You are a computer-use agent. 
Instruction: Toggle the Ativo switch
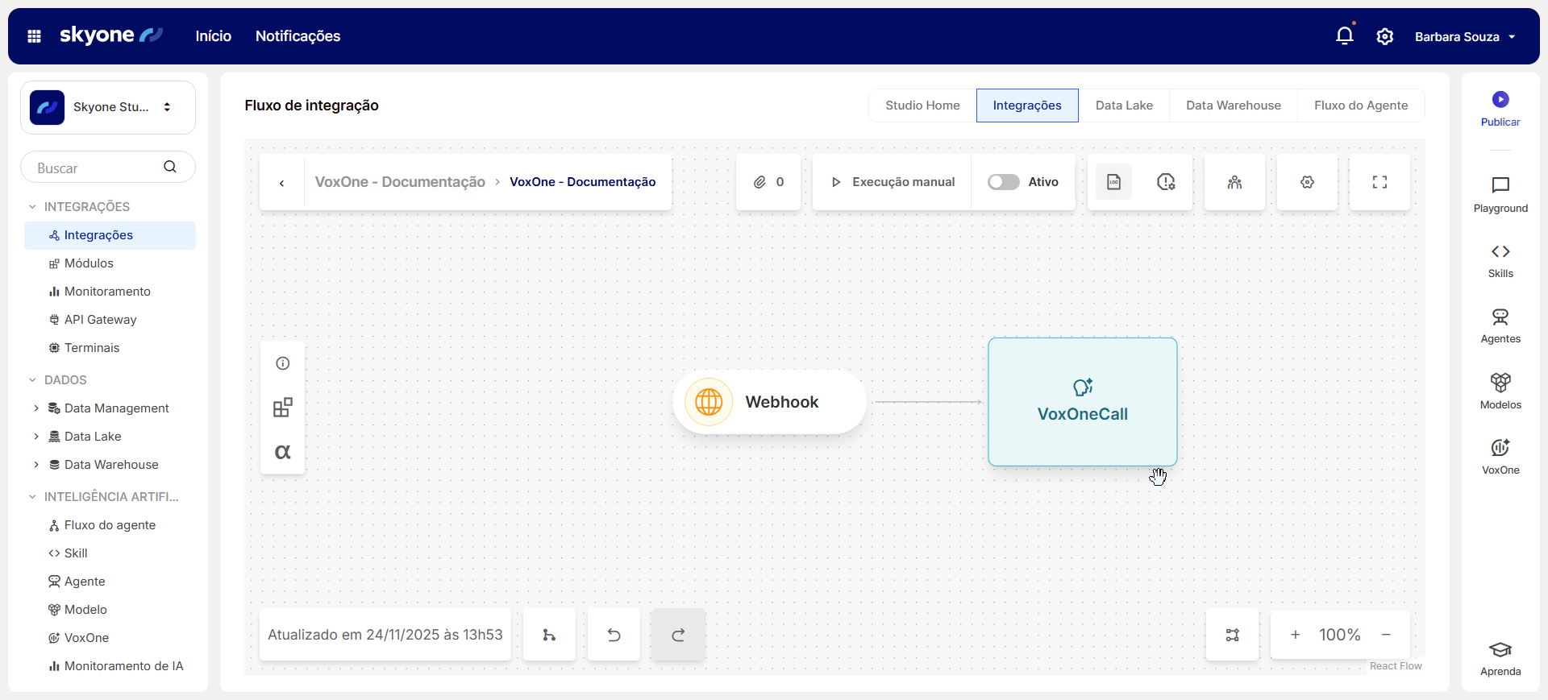pos(1003,183)
